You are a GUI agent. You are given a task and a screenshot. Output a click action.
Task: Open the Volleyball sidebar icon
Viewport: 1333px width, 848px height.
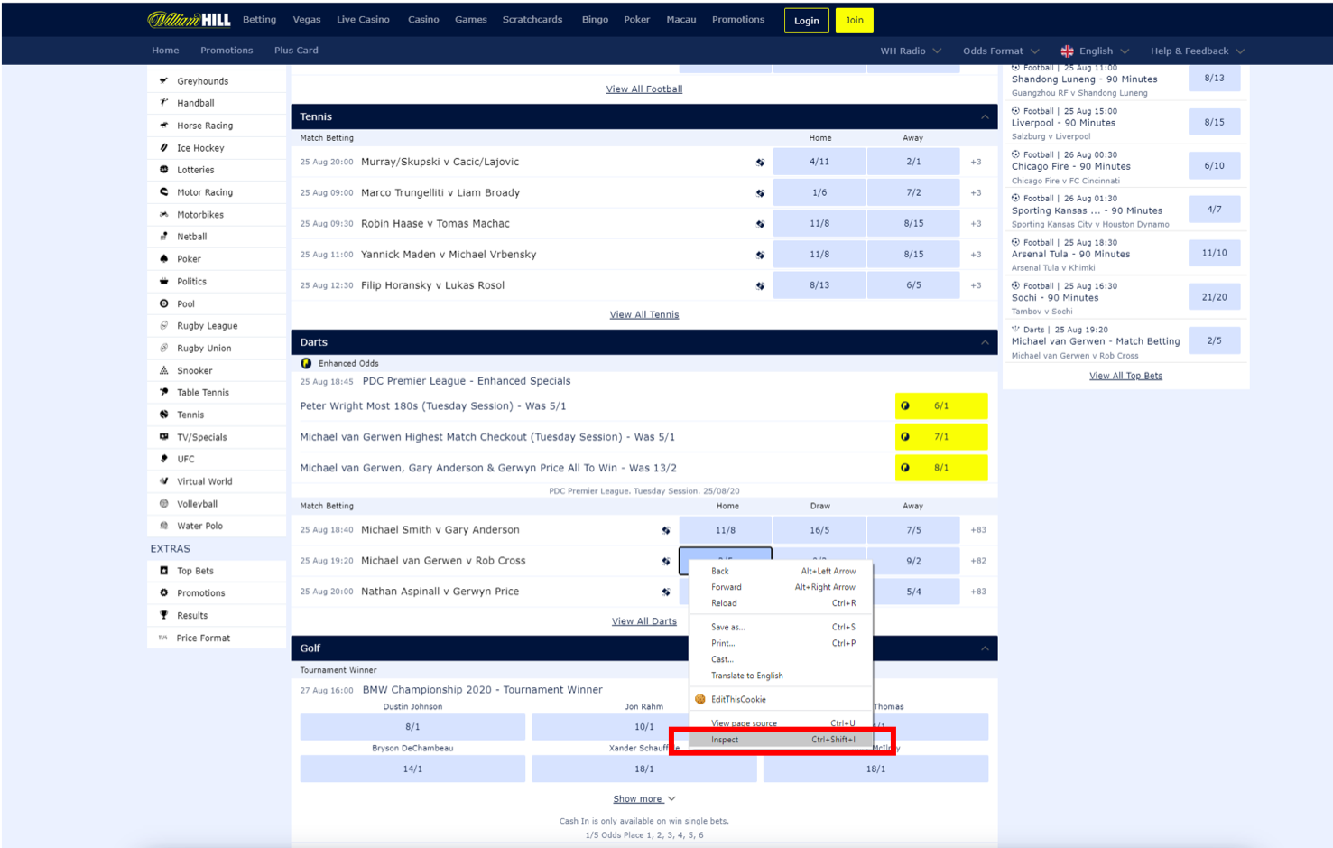163,503
